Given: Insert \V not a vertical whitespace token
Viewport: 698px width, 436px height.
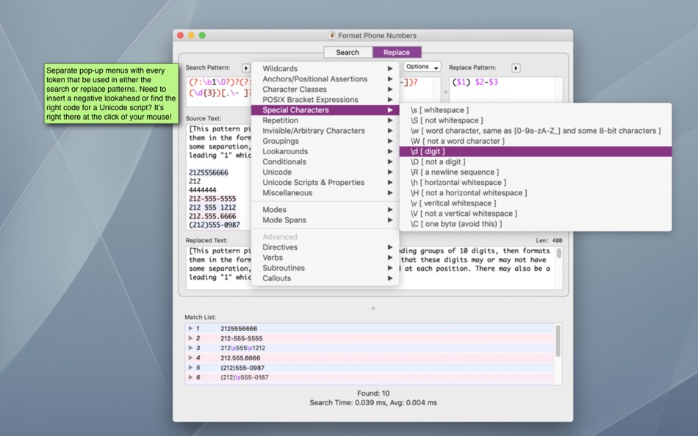Looking at the screenshot, I should 536,213.
